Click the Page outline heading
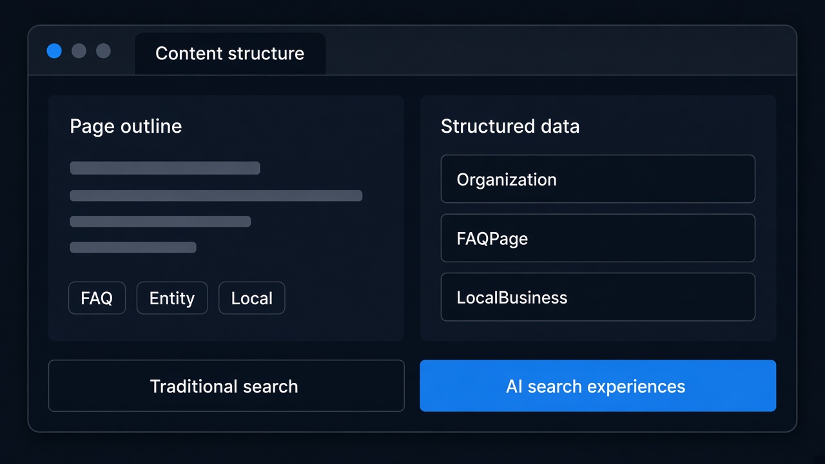 126,126
